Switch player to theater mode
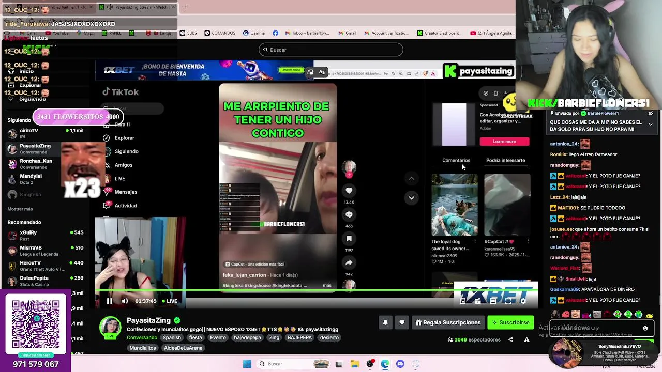662x372 pixels. 493,301
